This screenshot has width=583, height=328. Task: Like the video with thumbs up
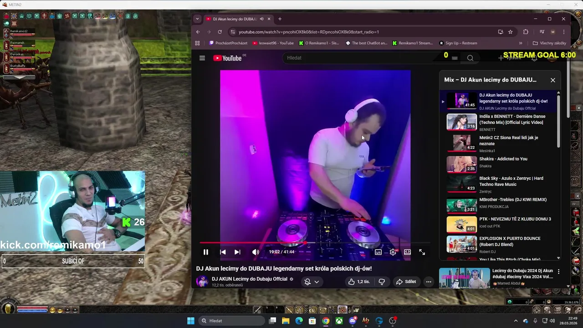(x=359, y=282)
